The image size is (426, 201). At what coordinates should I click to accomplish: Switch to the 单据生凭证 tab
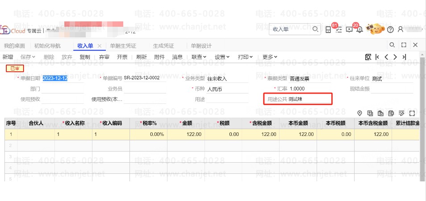[123, 46]
